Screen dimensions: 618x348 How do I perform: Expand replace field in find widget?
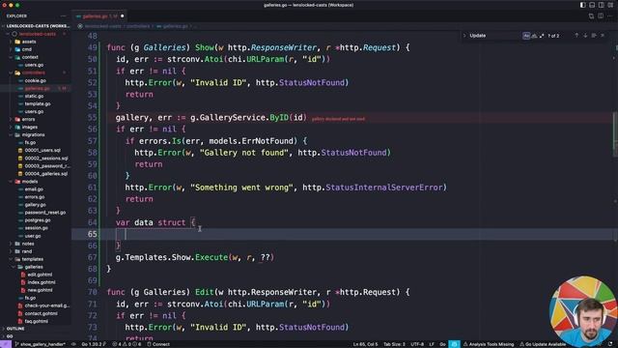(x=464, y=36)
